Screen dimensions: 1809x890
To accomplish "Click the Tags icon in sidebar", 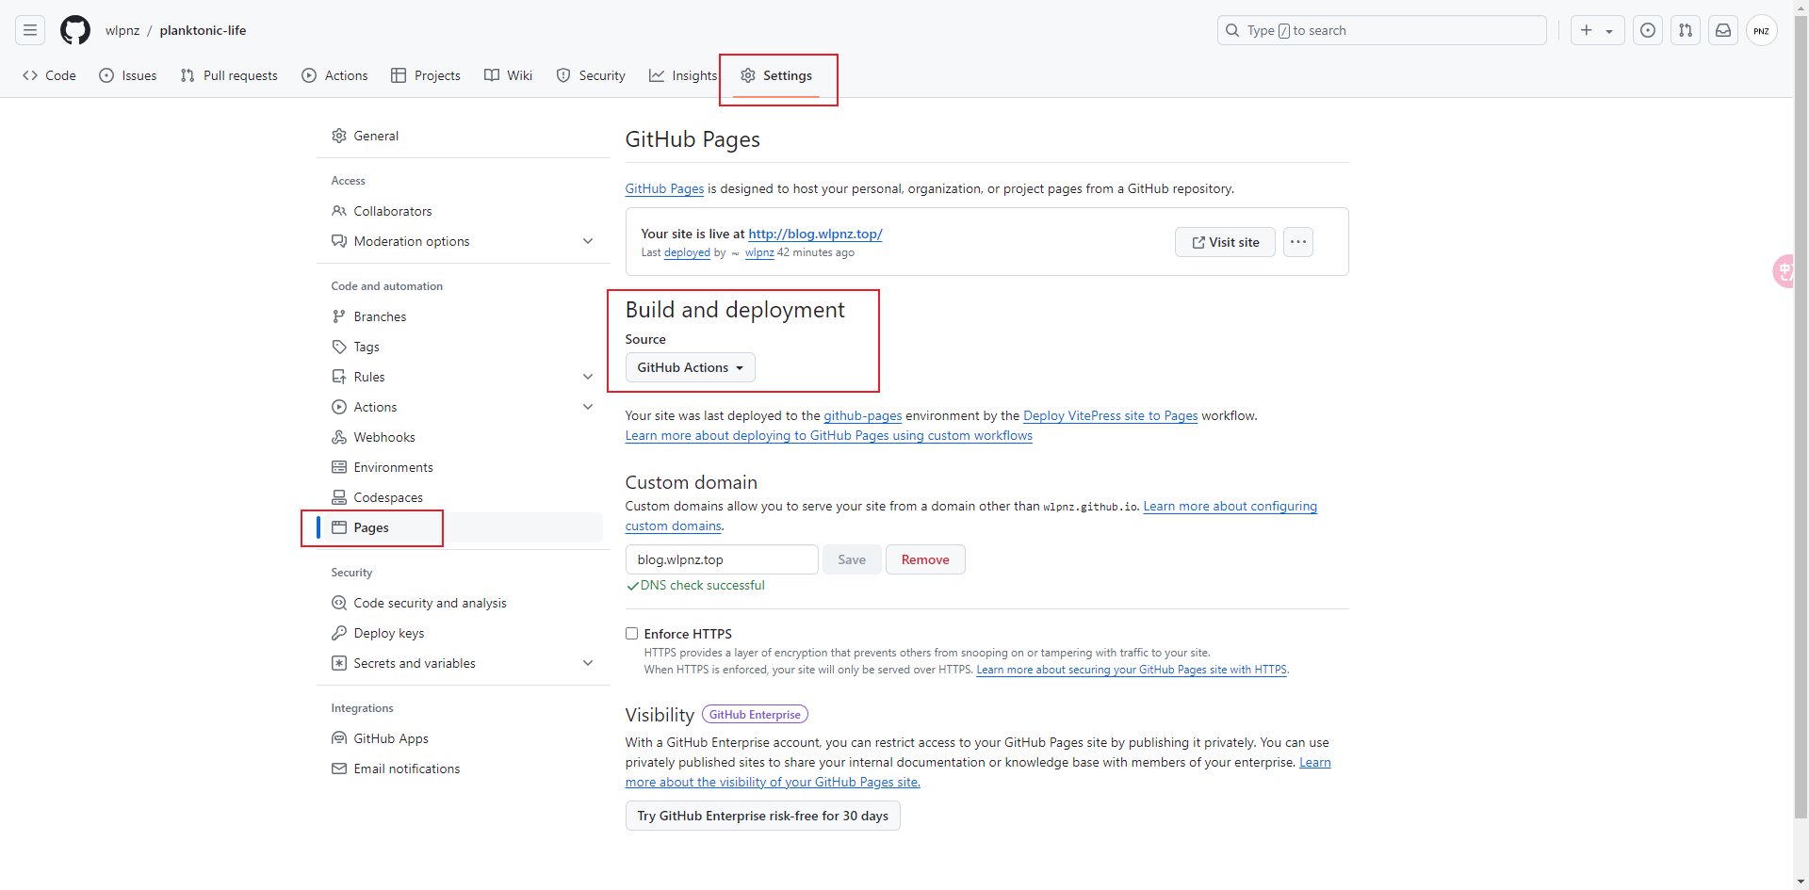I will click(x=339, y=347).
